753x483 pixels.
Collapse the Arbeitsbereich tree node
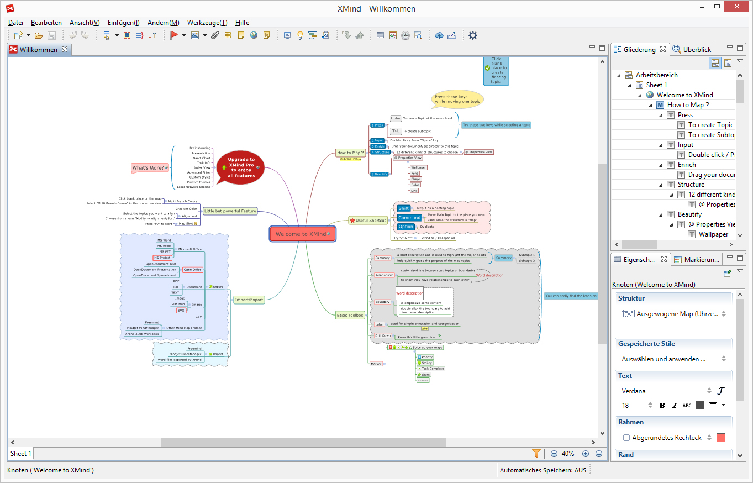[x=619, y=75]
